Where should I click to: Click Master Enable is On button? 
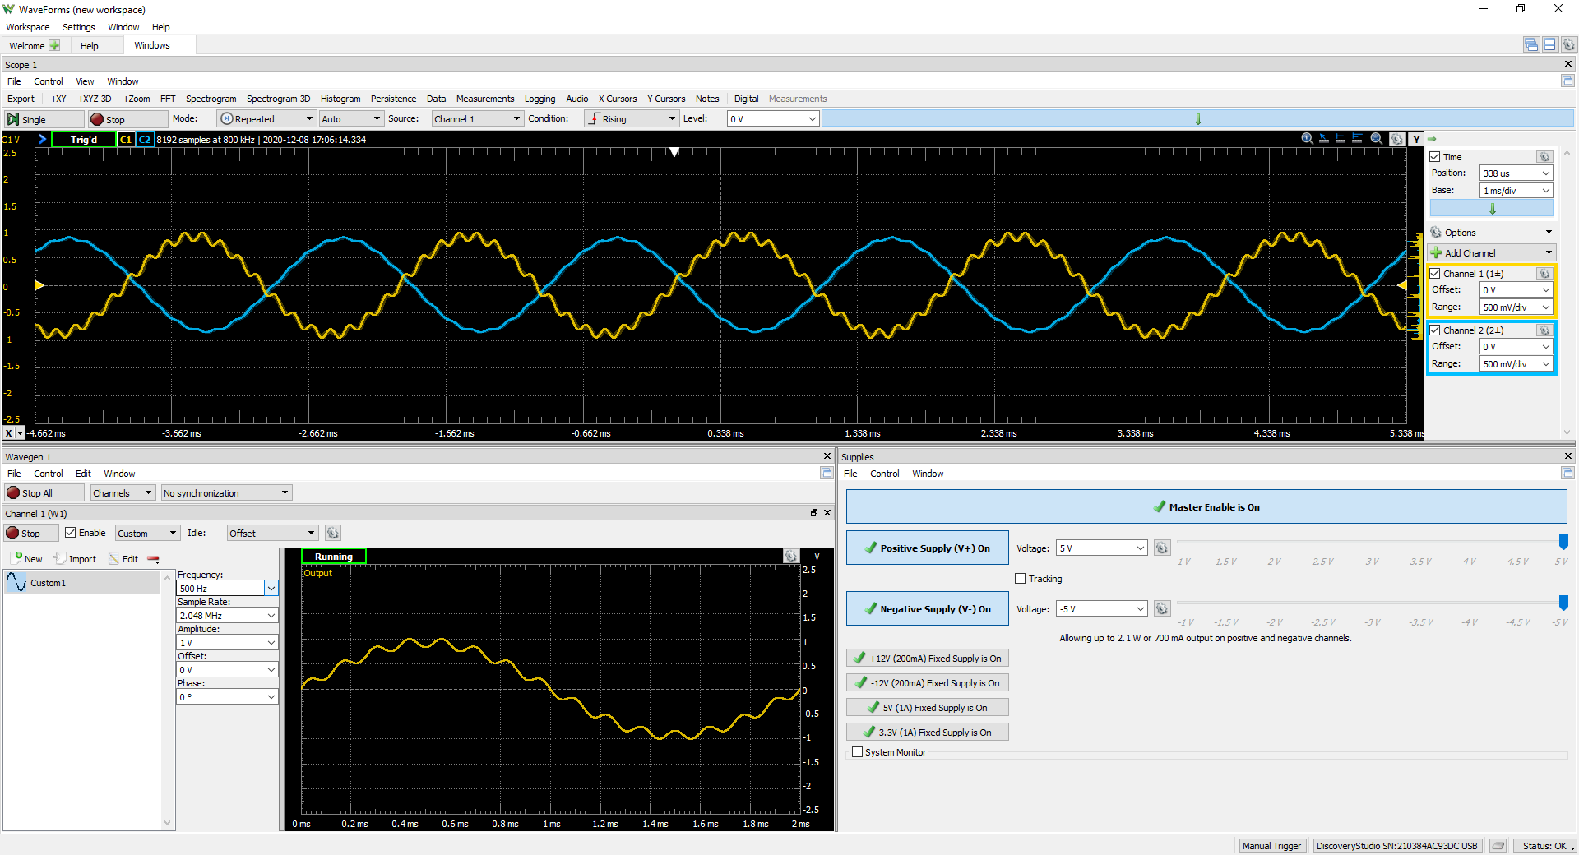(1206, 507)
